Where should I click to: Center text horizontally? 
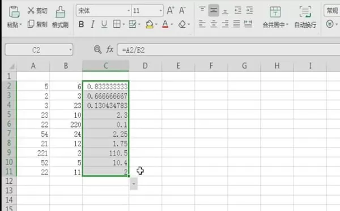click(x=214, y=24)
